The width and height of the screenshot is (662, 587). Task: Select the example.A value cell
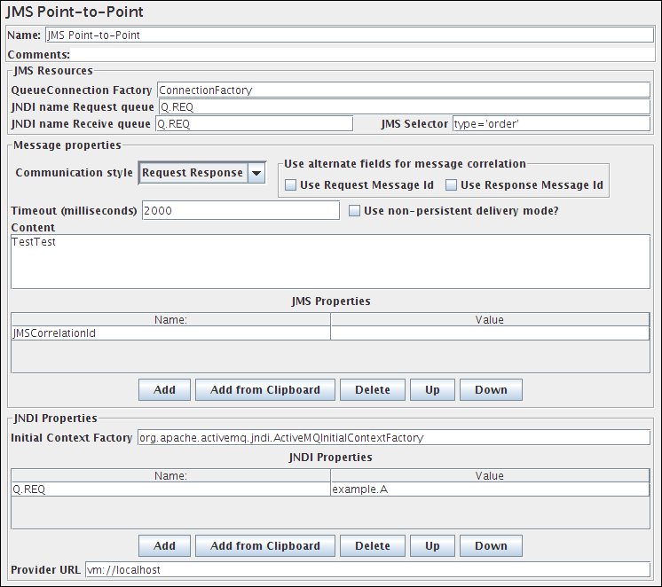pos(489,489)
